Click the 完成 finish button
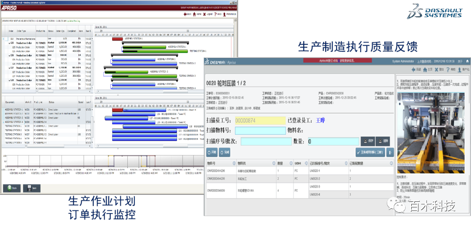Viewport: 471px width, 227px height. pyautogui.click(x=225, y=152)
